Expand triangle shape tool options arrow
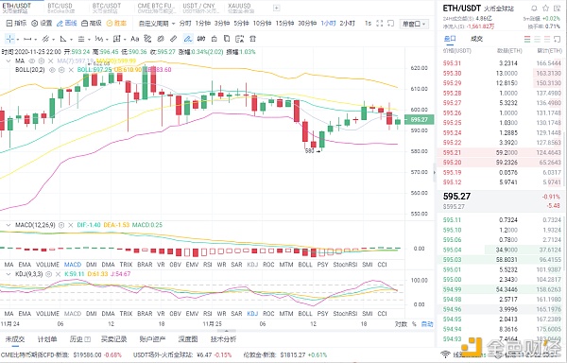This screenshot has width=567, height=363. click(x=71, y=39)
